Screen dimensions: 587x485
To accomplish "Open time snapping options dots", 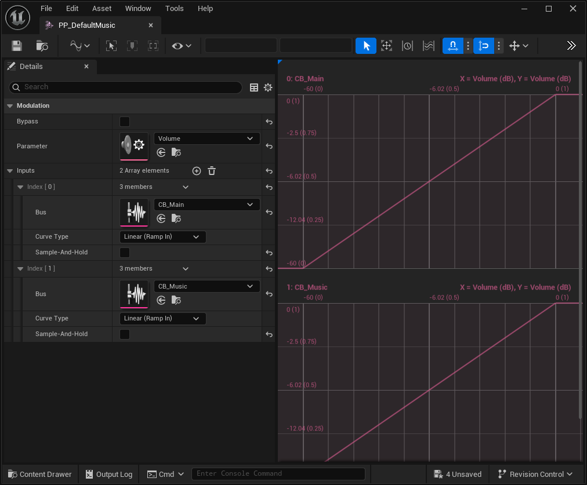I will (x=468, y=46).
